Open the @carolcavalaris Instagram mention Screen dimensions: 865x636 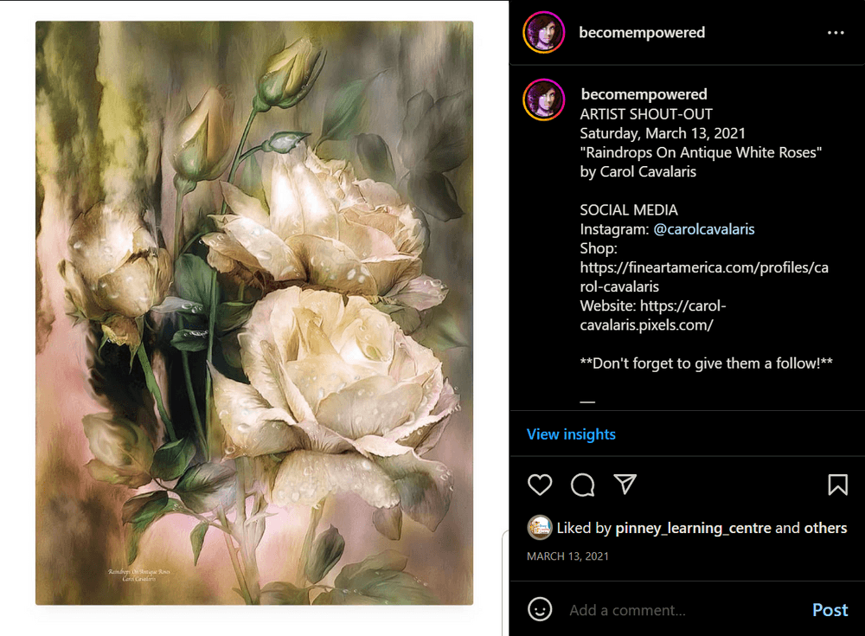point(703,229)
